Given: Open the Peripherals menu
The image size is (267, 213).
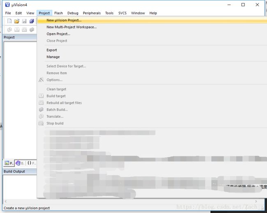Looking at the screenshot, I should [x=92, y=13].
